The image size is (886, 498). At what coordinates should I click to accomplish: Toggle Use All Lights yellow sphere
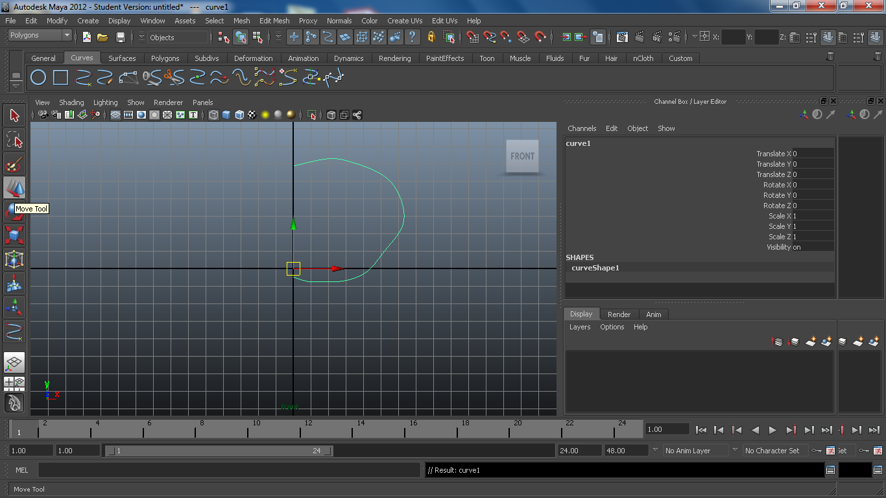(265, 115)
